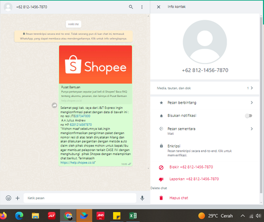This screenshot has height=222, width=264.
Task: Open the emoji picker
Action: tap(8, 198)
